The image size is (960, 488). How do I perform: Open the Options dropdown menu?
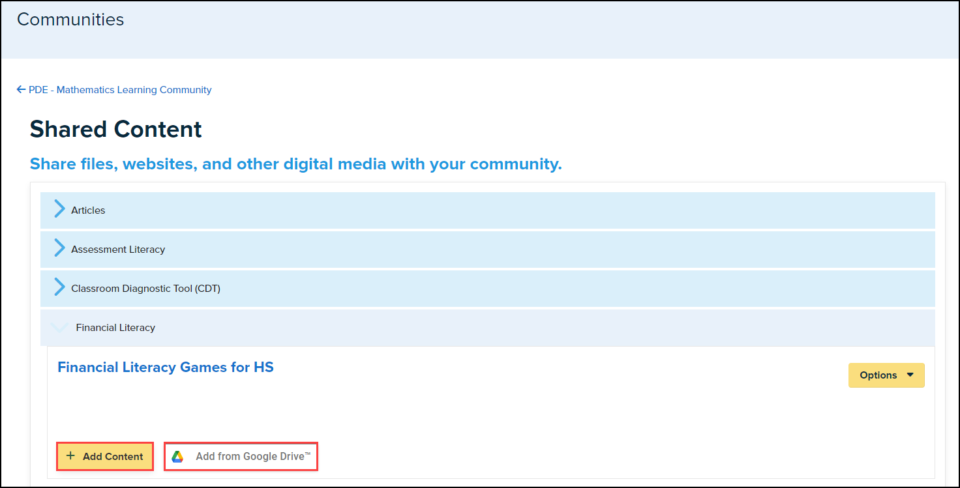tap(878, 375)
